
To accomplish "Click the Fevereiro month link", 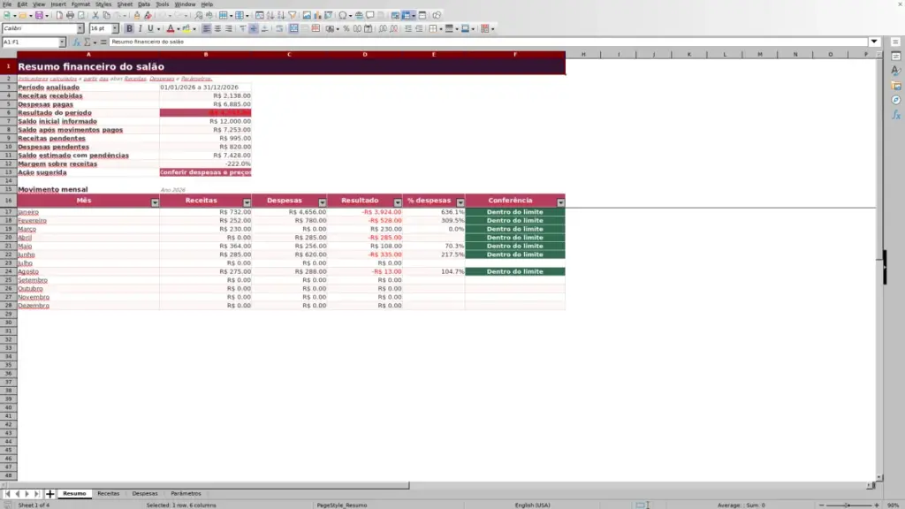I will click(x=33, y=220).
